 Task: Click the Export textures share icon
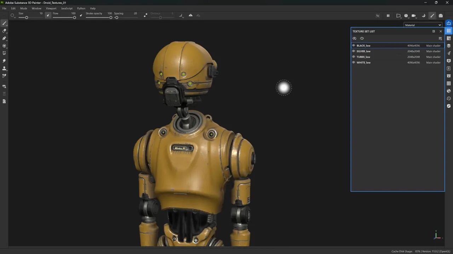pos(449,23)
